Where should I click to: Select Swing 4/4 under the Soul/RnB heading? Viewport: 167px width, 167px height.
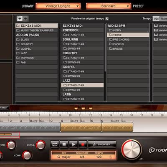pos(82,48)
